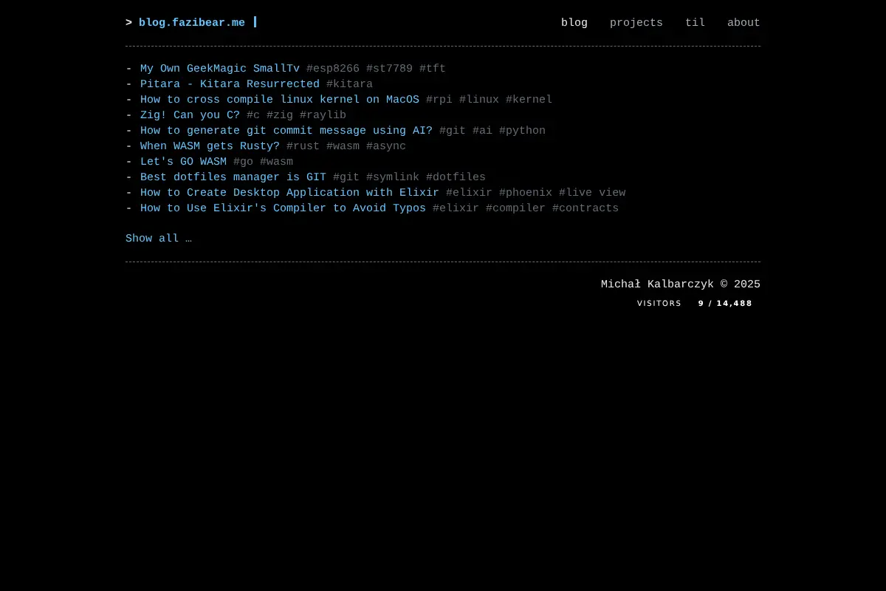Select the #esp8266 tag
This screenshot has width=886, height=591.
[x=333, y=69]
